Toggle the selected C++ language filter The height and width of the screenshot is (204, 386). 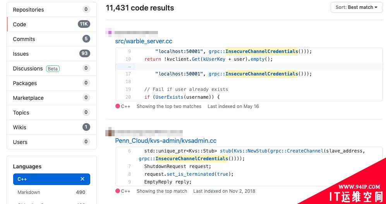pos(52,179)
